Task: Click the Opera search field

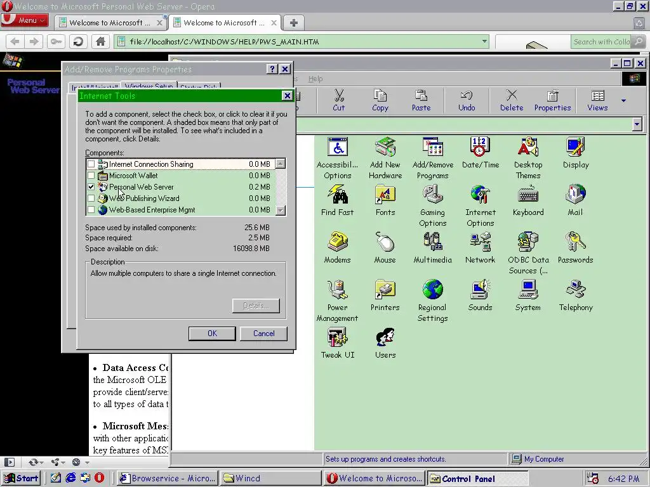Action: (601, 41)
